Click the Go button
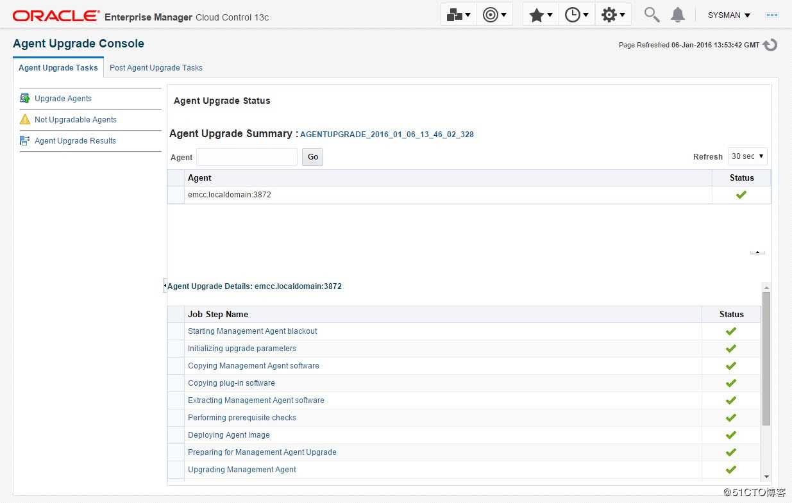Viewport: 792px width, 503px height. pyautogui.click(x=312, y=157)
